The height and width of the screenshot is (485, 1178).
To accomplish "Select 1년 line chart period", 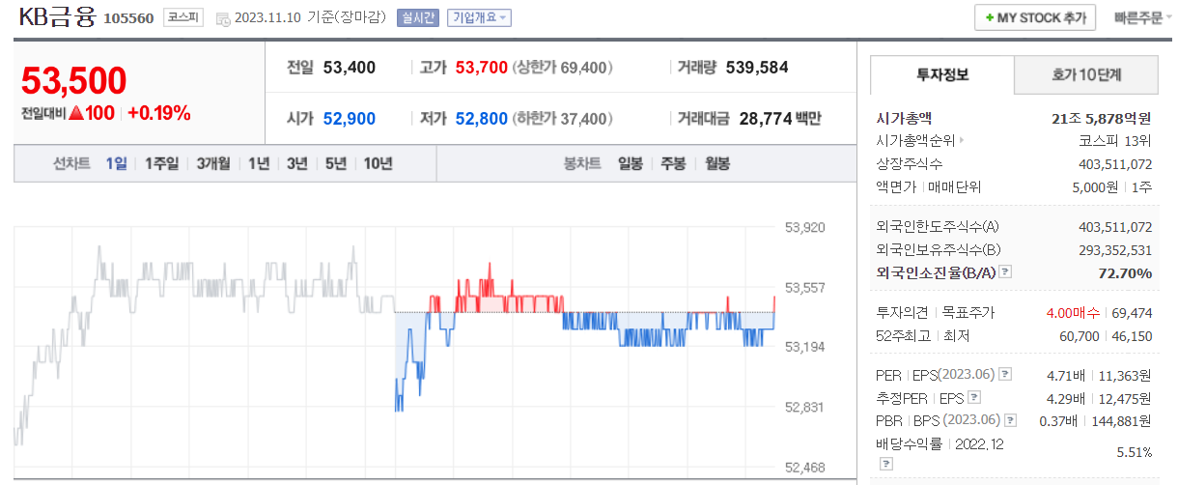I will (259, 163).
